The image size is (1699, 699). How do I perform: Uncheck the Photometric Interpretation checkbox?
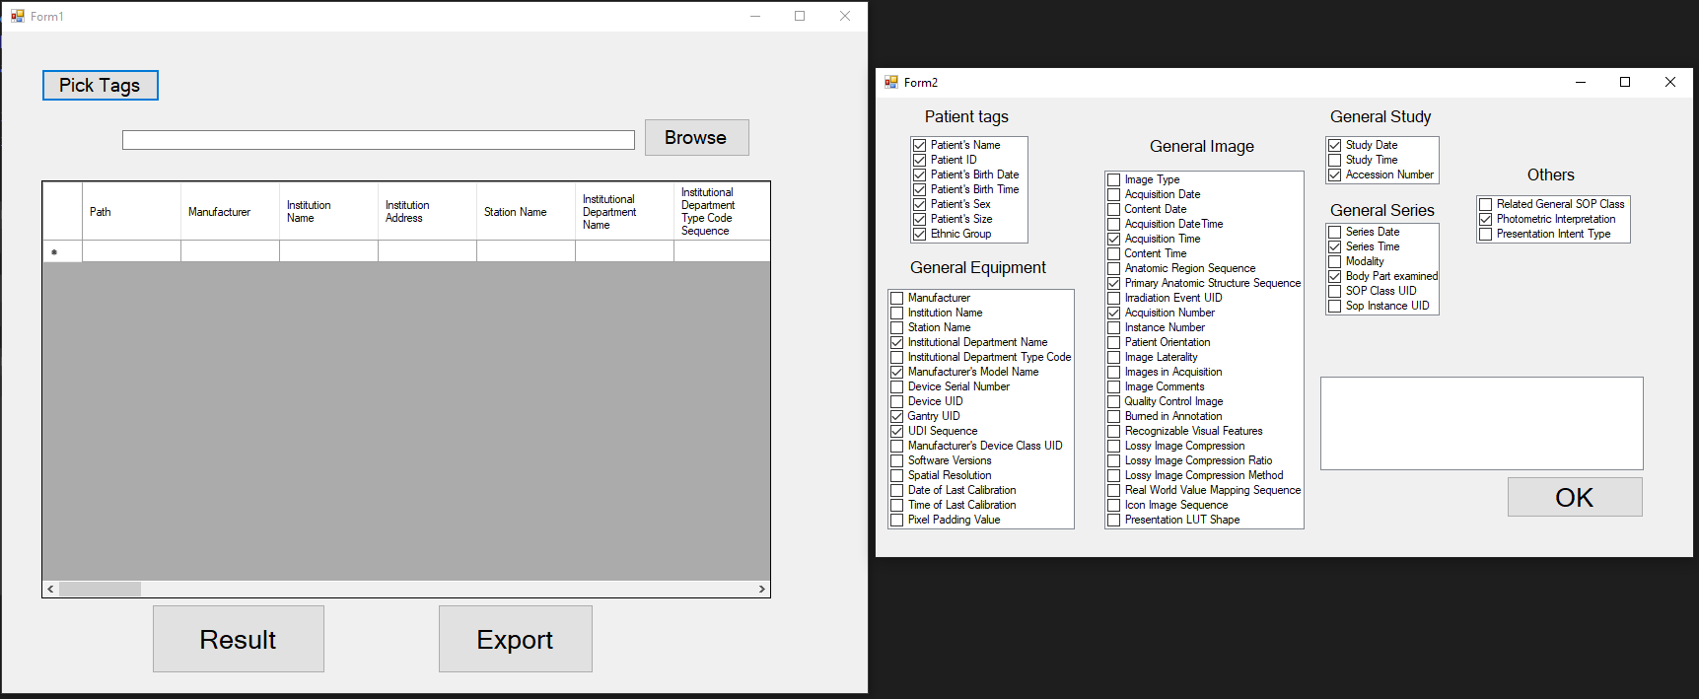[x=1486, y=219]
